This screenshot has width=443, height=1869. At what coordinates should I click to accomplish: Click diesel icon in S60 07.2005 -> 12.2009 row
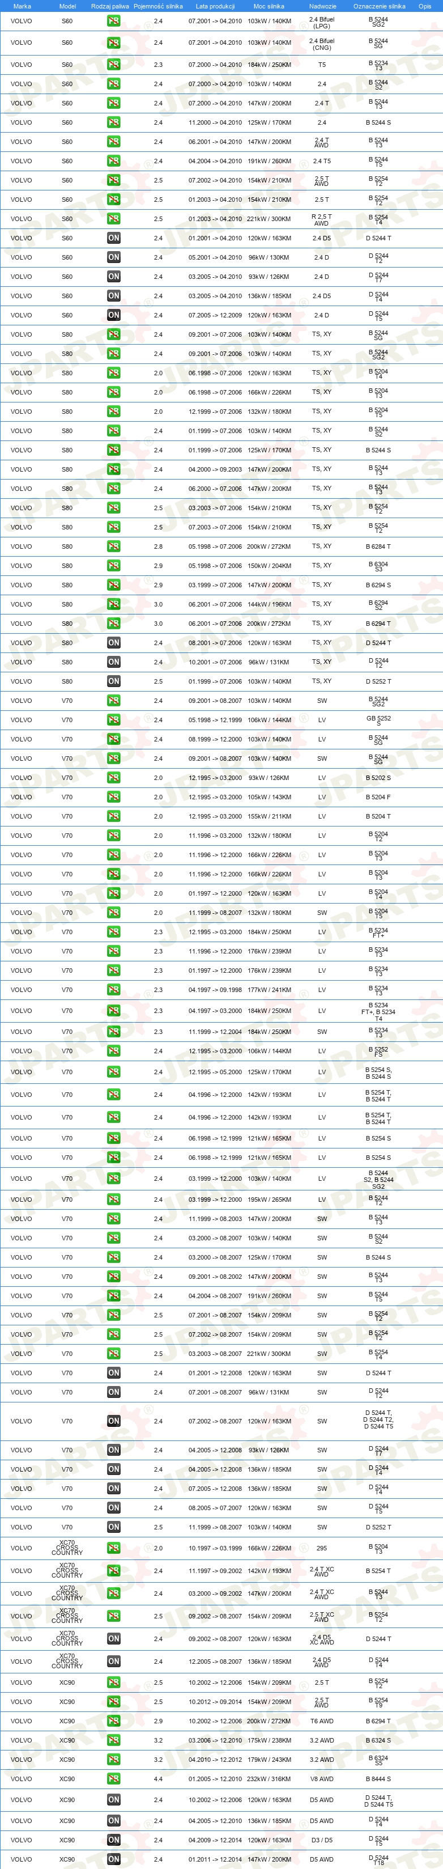pyautogui.click(x=114, y=315)
